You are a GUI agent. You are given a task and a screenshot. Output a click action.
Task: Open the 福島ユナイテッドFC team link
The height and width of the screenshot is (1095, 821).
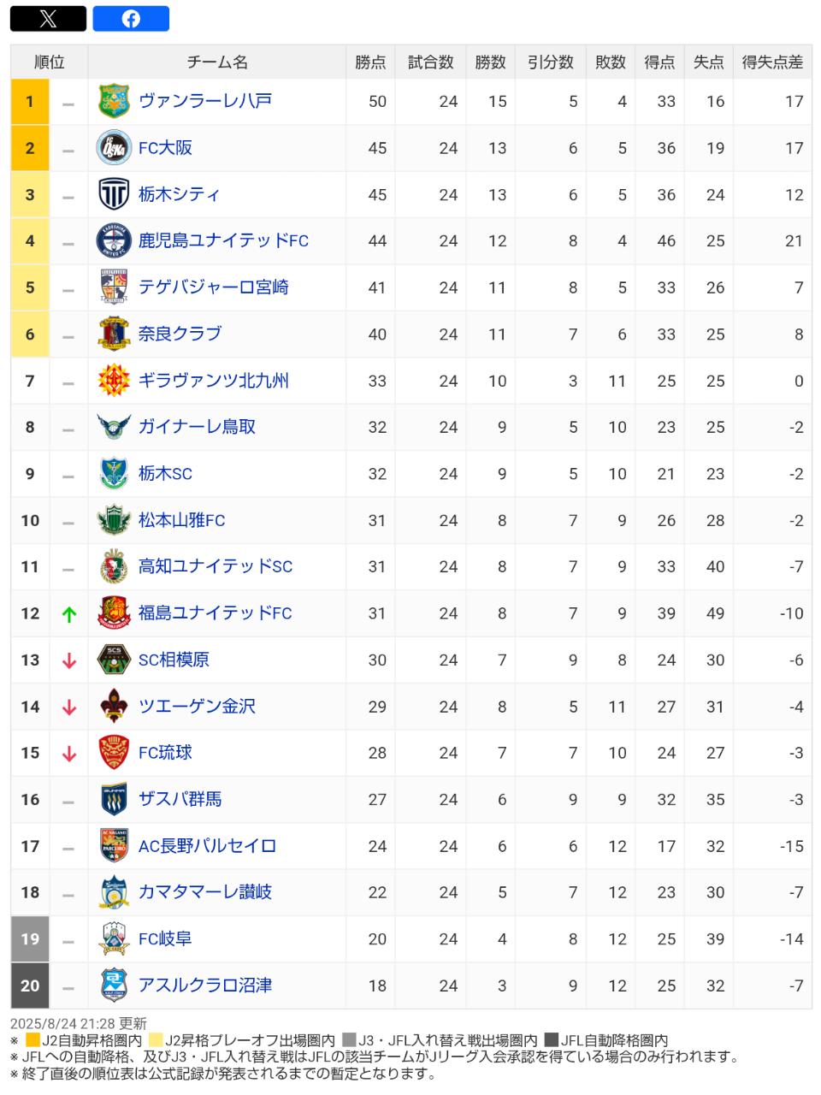click(215, 613)
